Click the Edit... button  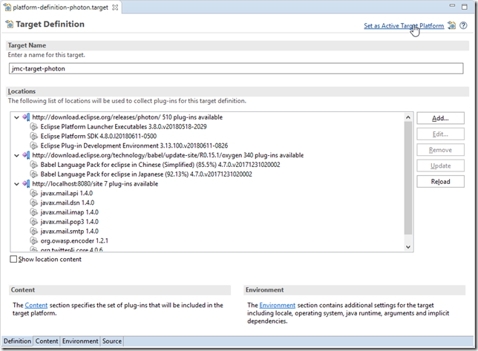pos(440,134)
